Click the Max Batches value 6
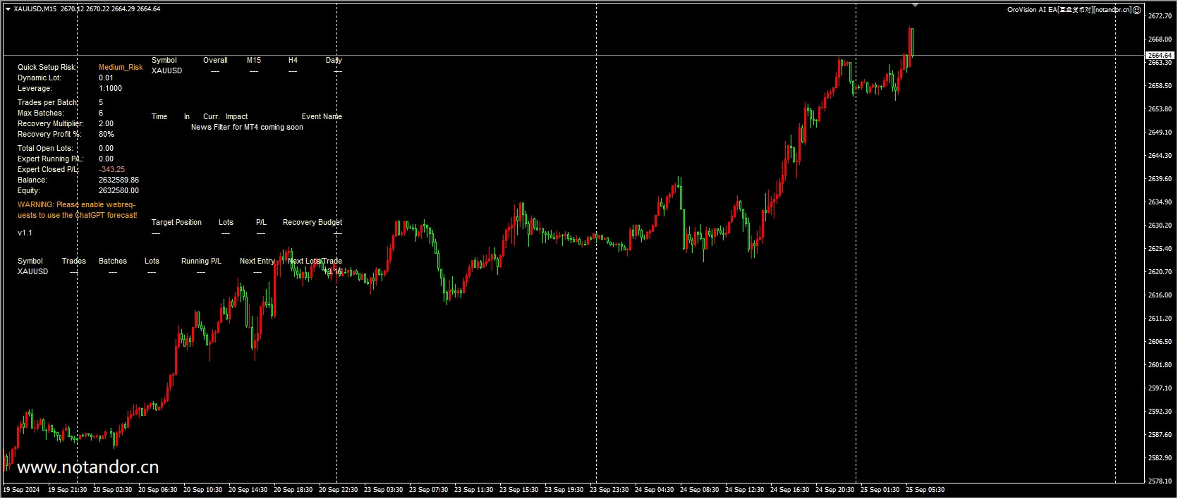Image resolution: width=1178 pixels, height=499 pixels. pyautogui.click(x=101, y=113)
